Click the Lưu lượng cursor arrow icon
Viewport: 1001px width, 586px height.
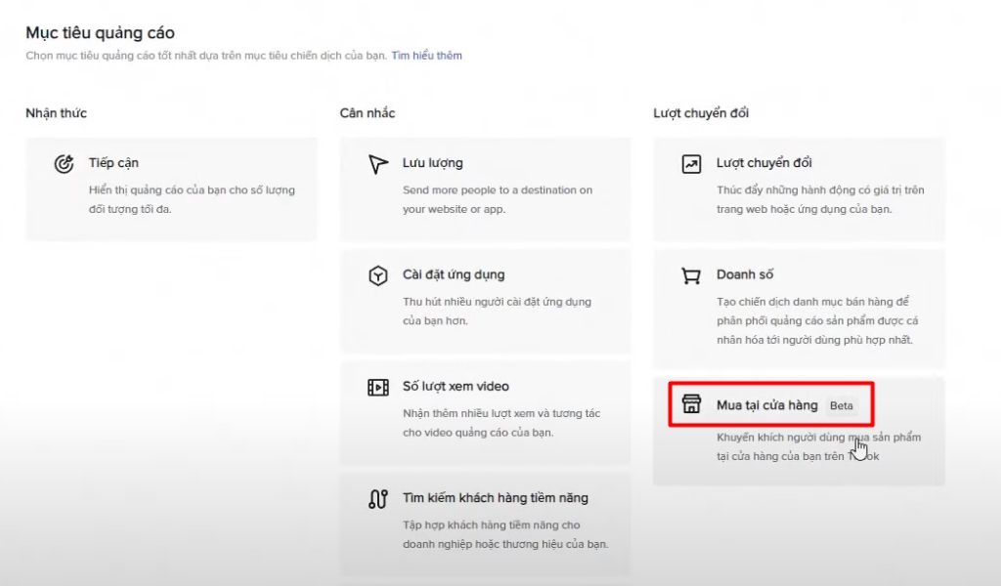click(378, 164)
